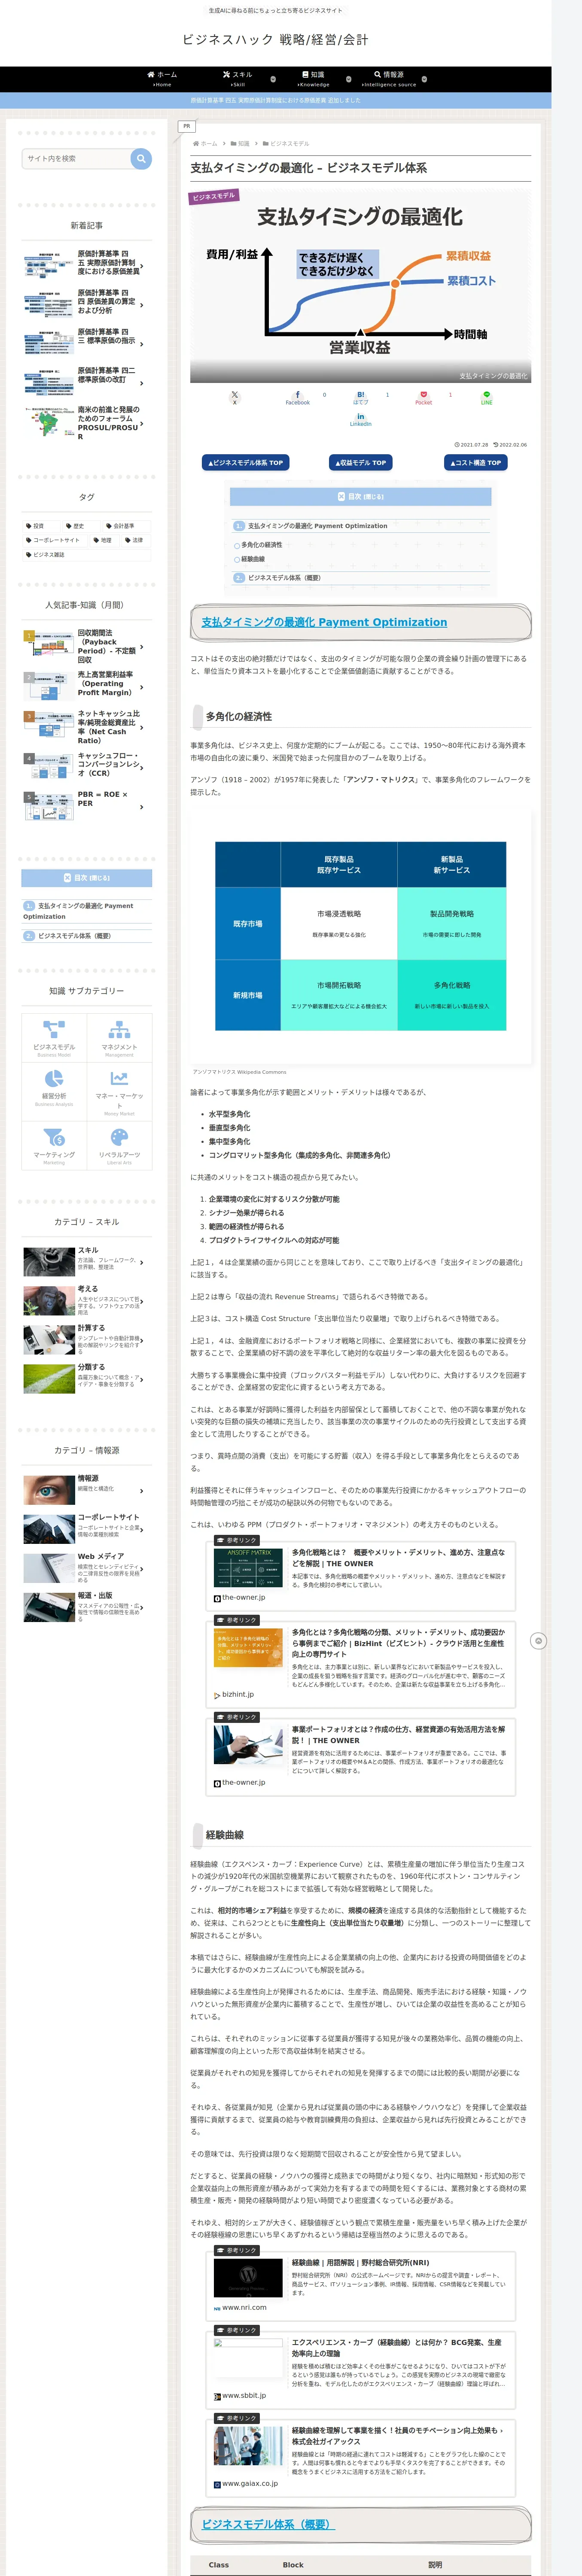
Task: Open the new article 原価計算基準 四五 実際原価計算制度
Action: [87, 264]
